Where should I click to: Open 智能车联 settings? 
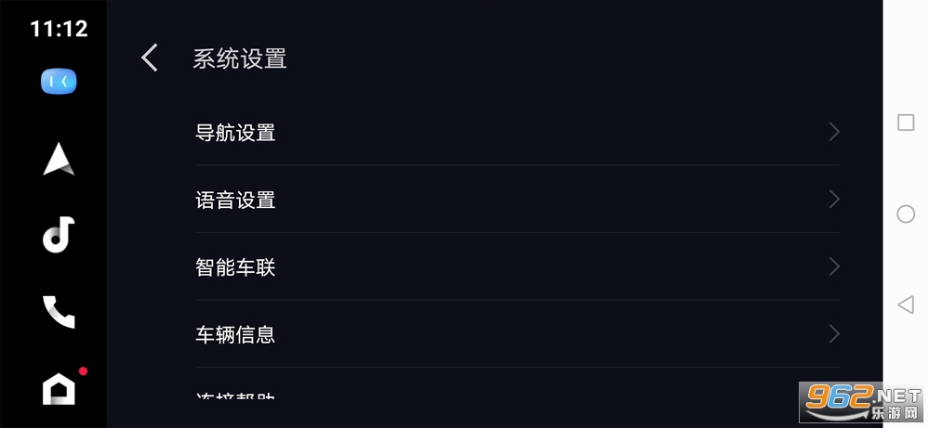[235, 268]
